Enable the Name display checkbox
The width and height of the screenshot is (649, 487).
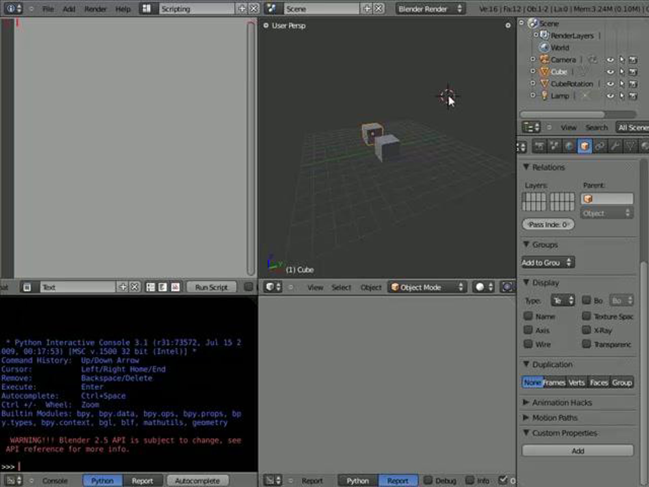[x=528, y=316]
